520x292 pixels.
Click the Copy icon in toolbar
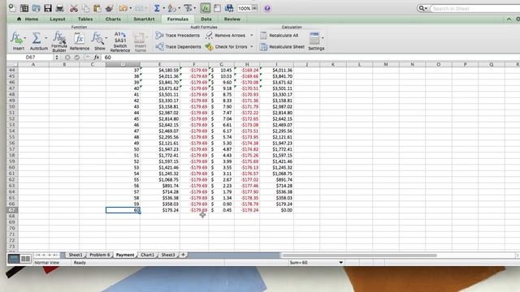click(85, 8)
